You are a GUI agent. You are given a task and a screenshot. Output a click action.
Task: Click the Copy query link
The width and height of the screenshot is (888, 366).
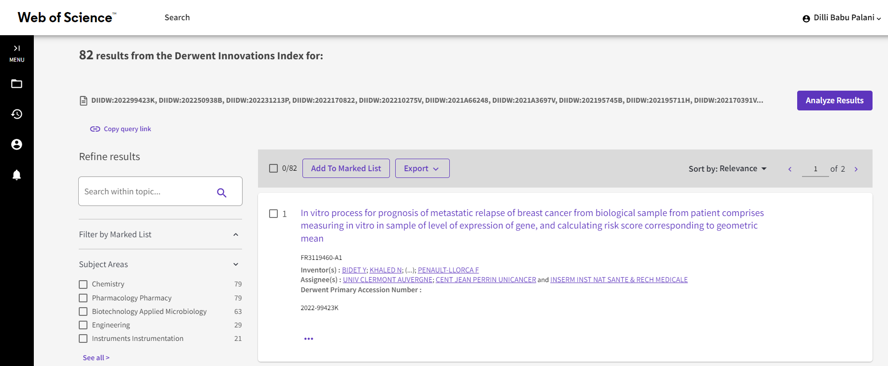pos(120,129)
